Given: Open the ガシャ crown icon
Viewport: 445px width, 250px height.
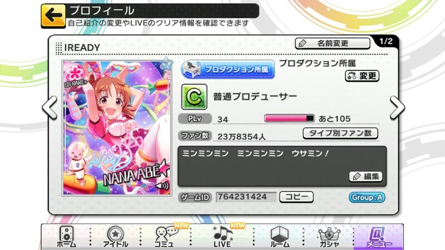Looking at the screenshot, I should pyautogui.click(x=329, y=237).
